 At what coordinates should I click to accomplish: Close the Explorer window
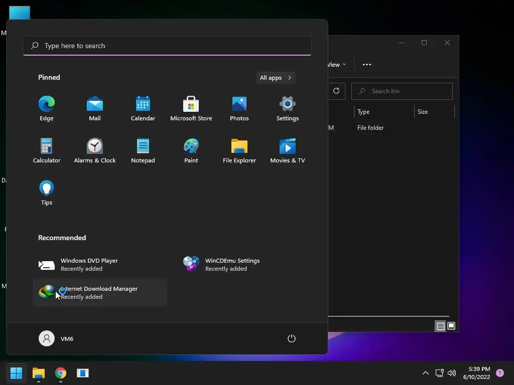coord(447,43)
